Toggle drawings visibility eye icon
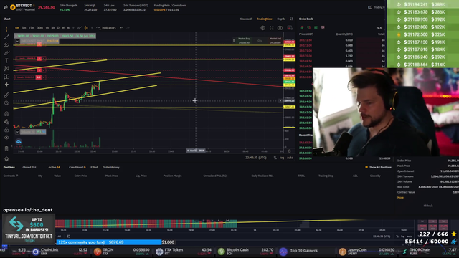Image resolution: width=459 pixels, height=258 pixels. [x=6, y=138]
